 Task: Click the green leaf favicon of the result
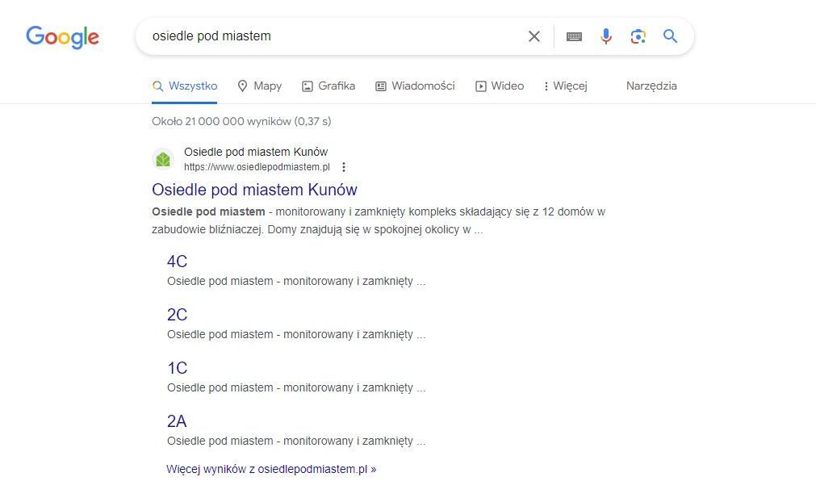(163, 159)
